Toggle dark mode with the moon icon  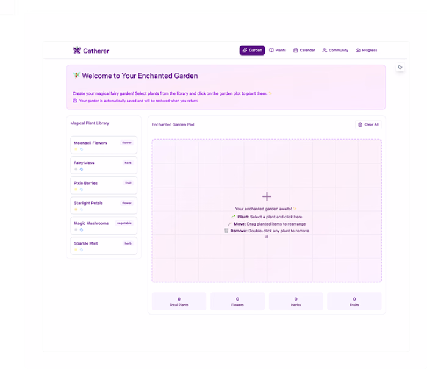400,67
